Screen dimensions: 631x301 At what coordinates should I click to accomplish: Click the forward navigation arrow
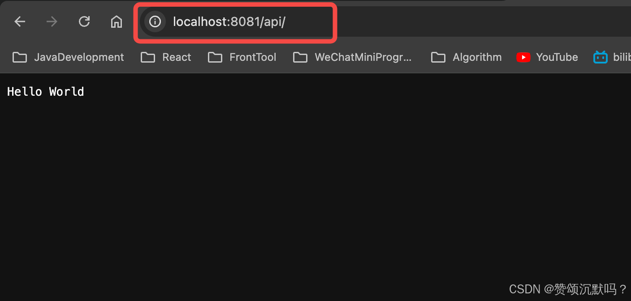(x=52, y=21)
